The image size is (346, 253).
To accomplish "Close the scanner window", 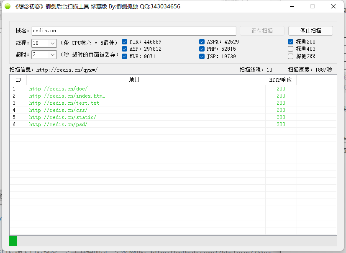I will point(333,6).
